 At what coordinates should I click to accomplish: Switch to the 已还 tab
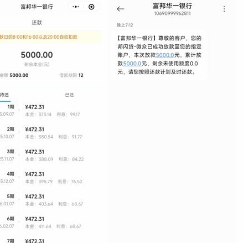(69, 95)
